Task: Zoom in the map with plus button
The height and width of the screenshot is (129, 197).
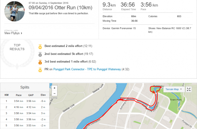Action: (x=55, y=88)
